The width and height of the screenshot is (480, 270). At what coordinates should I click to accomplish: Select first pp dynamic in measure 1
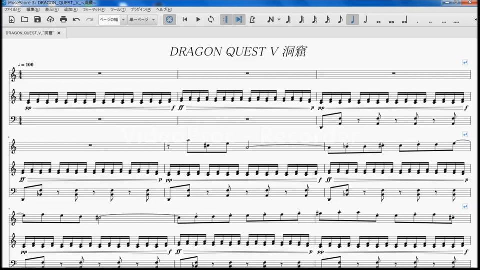(28, 108)
